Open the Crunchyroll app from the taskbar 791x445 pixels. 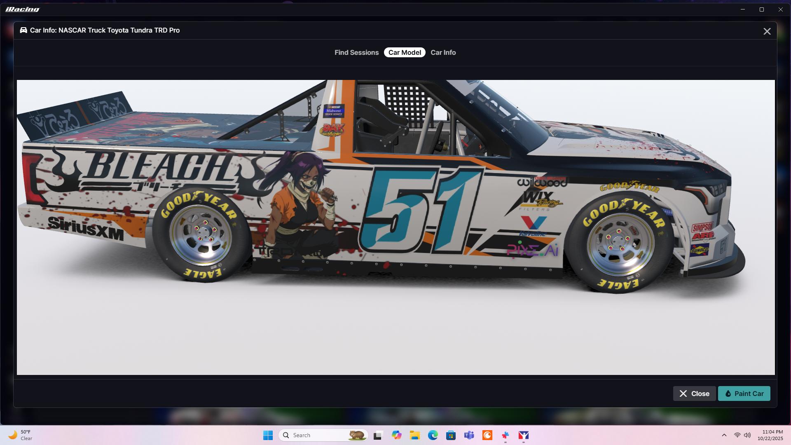tap(487, 435)
